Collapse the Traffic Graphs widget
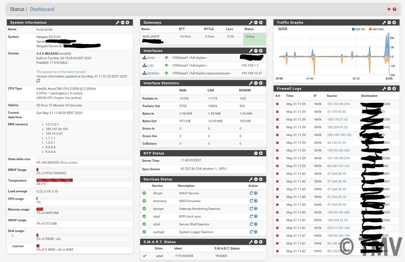 click(x=389, y=23)
